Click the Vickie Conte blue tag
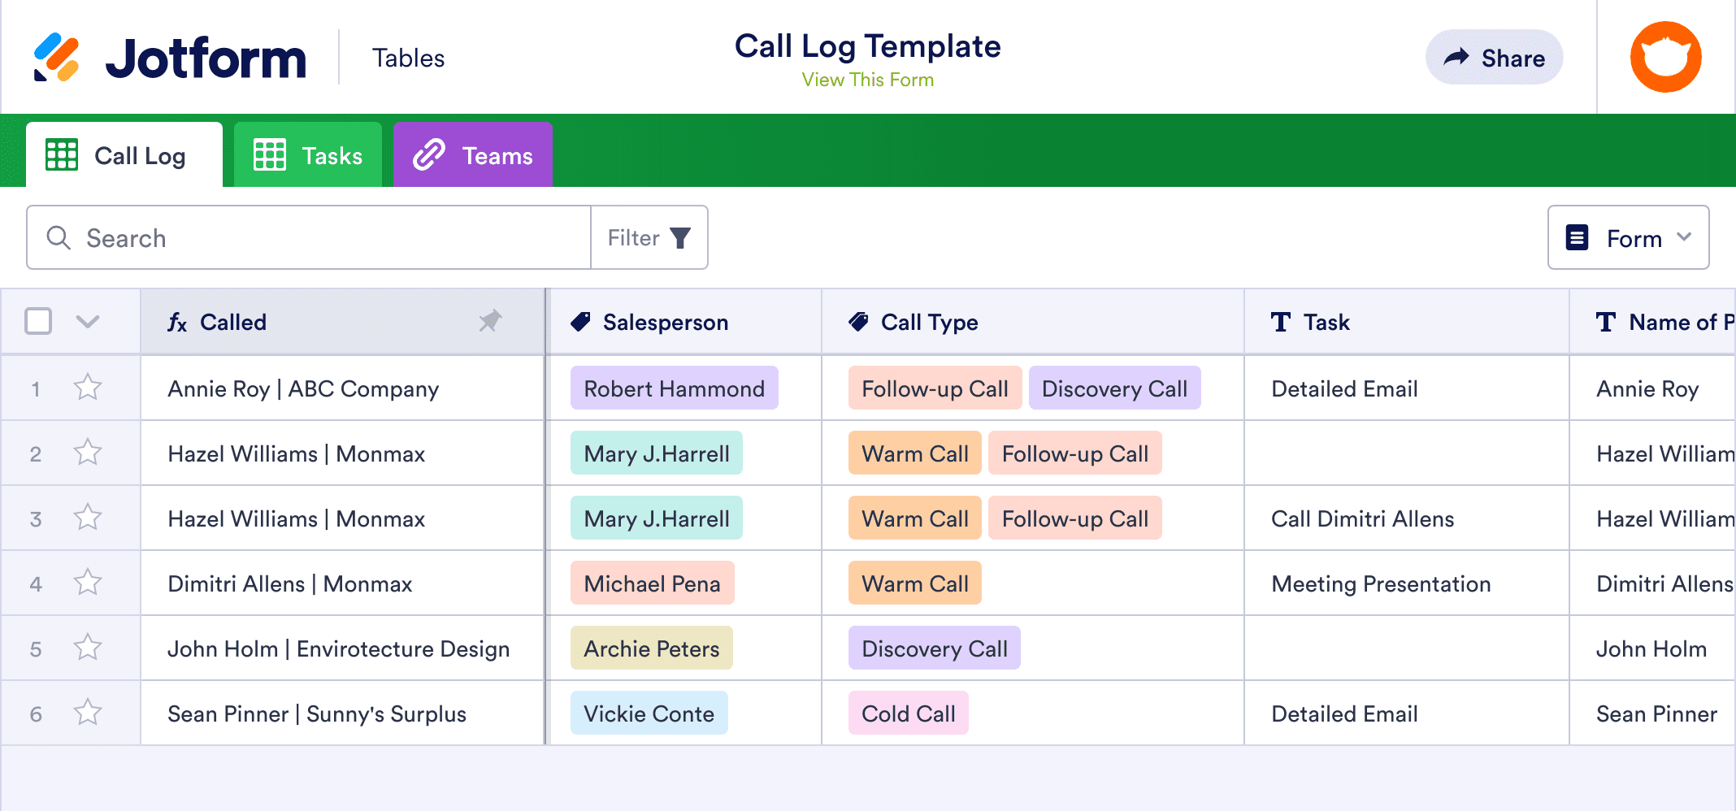This screenshot has width=1736, height=811. [649, 713]
